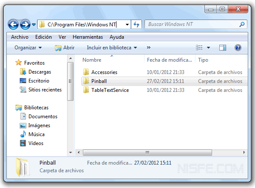The width and height of the screenshot is (255, 188).
Task: Select the TableTextService folder name
Action: click(110, 90)
